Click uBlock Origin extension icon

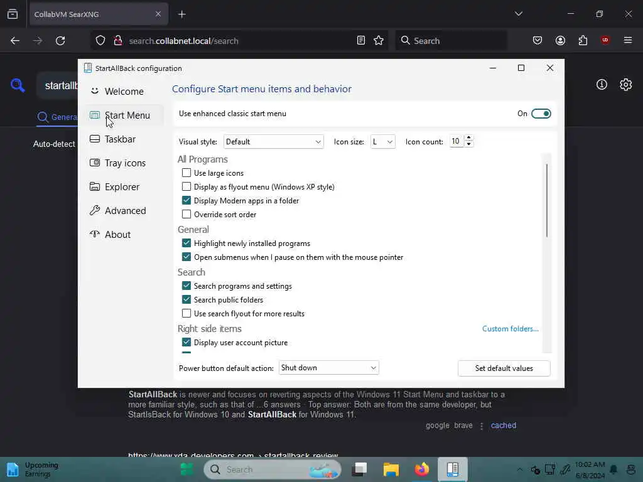605,40
